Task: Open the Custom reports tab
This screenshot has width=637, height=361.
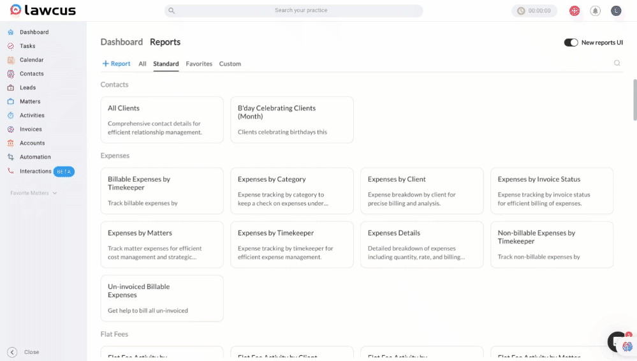Action: click(x=230, y=64)
